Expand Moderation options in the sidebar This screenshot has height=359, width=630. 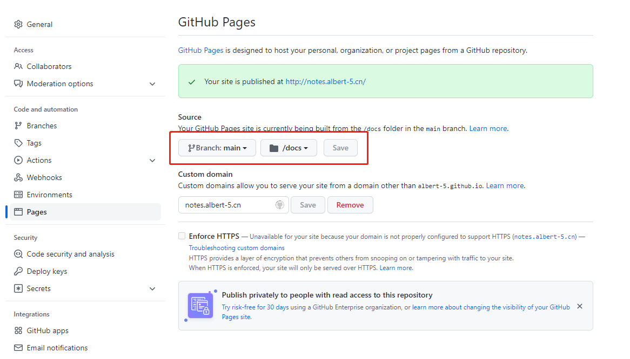click(152, 84)
